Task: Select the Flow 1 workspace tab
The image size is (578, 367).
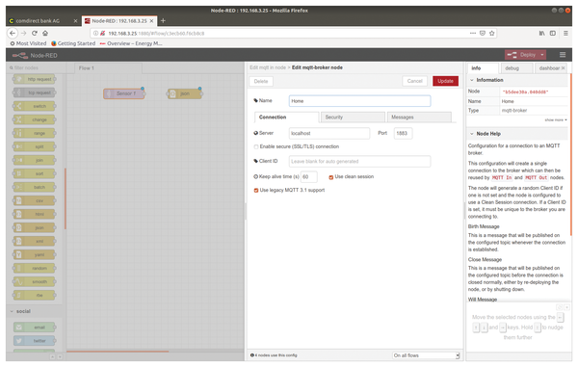Action: 108,68
